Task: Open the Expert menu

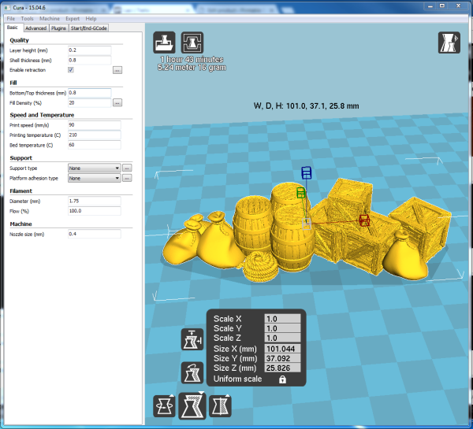Action: point(72,17)
